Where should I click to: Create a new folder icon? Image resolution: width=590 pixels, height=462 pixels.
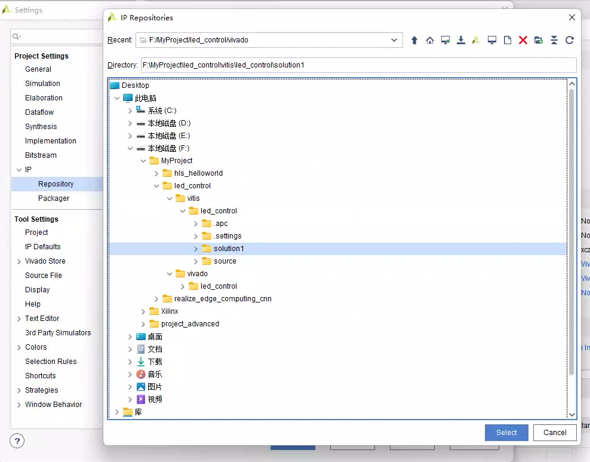coord(539,40)
